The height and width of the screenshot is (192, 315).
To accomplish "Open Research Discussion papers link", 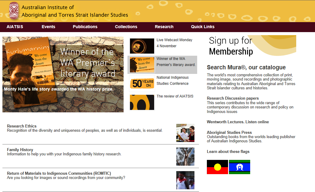I will (x=233, y=98).
